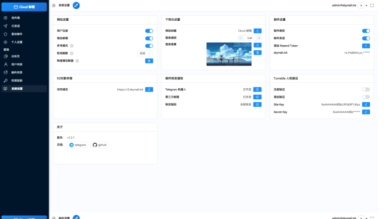
Task: Click the plus on 登录透明 stepper
Action: point(259,38)
